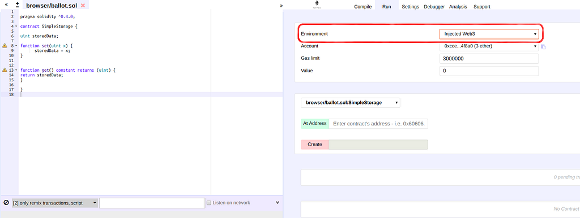The width and height of the screenshot is (580, 218).
Task: Enable the Listen on network checkbox
Action: pos(209,203)
